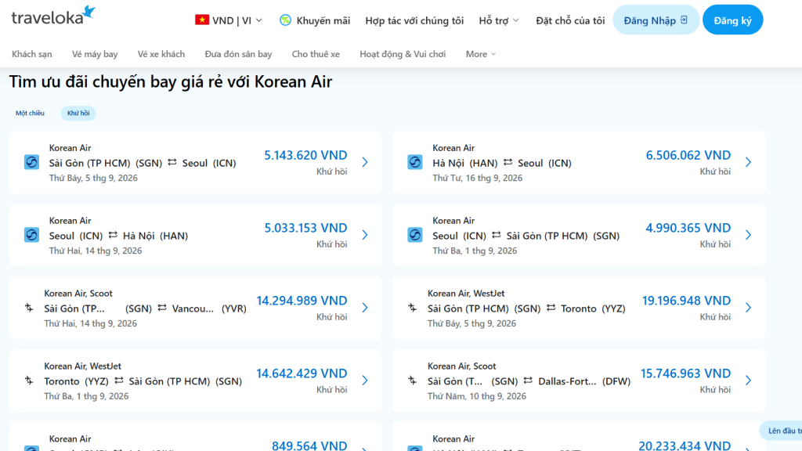
Task: Click plane icon on Toronto–Sài Gòn card
Action: 29,380
